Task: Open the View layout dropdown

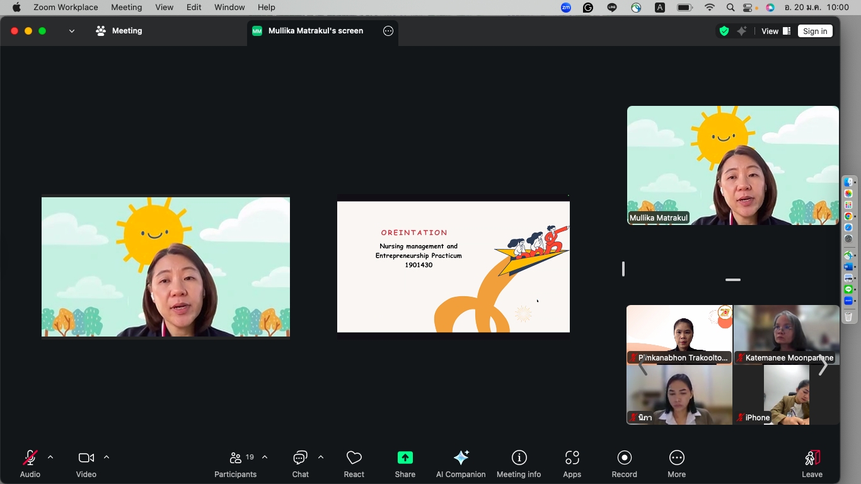Action: point(776,31)
